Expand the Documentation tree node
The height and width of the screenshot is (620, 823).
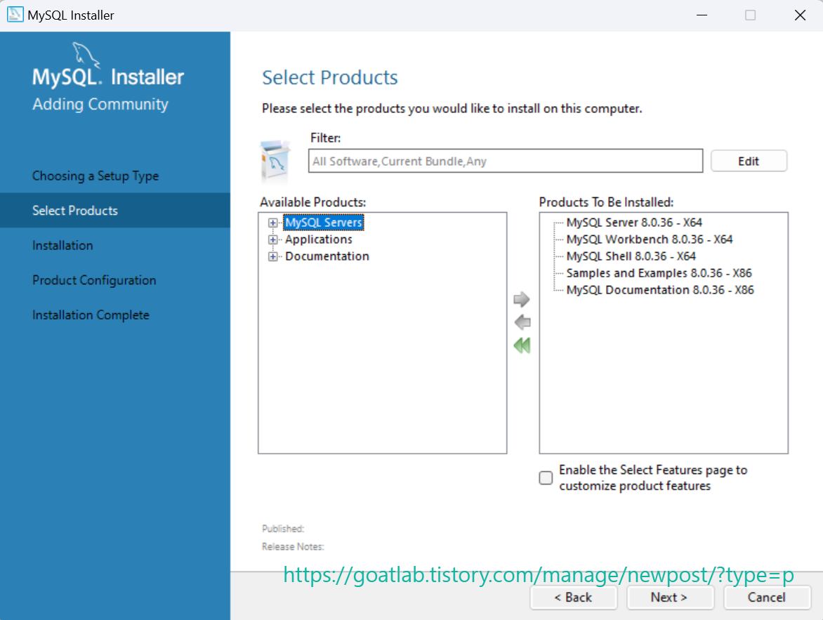coord(273,257)
